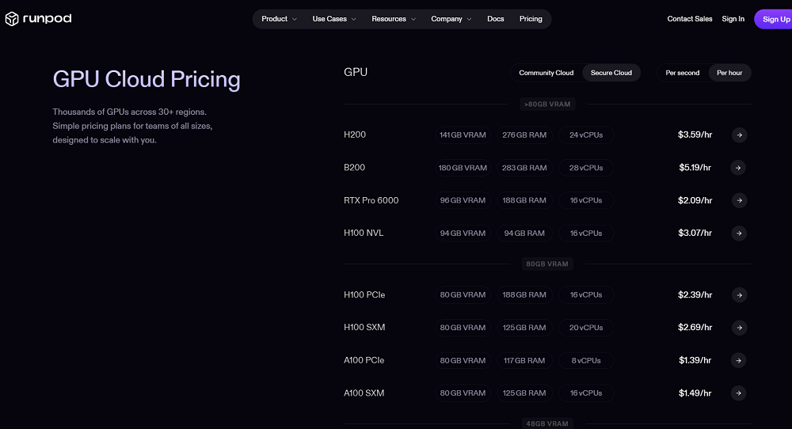Switch to Community Cloud pricing
Viewport: 792px width, 429px height.
546,73
